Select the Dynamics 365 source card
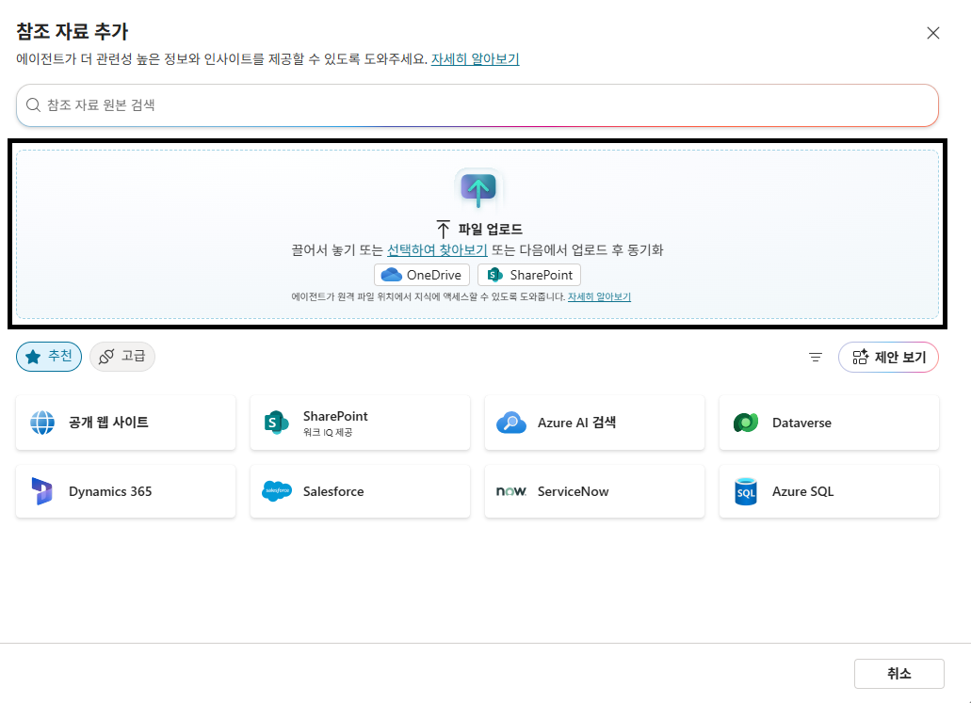This screenshot has width=971, height=703. pyautogui.click(x=125, y=491)
